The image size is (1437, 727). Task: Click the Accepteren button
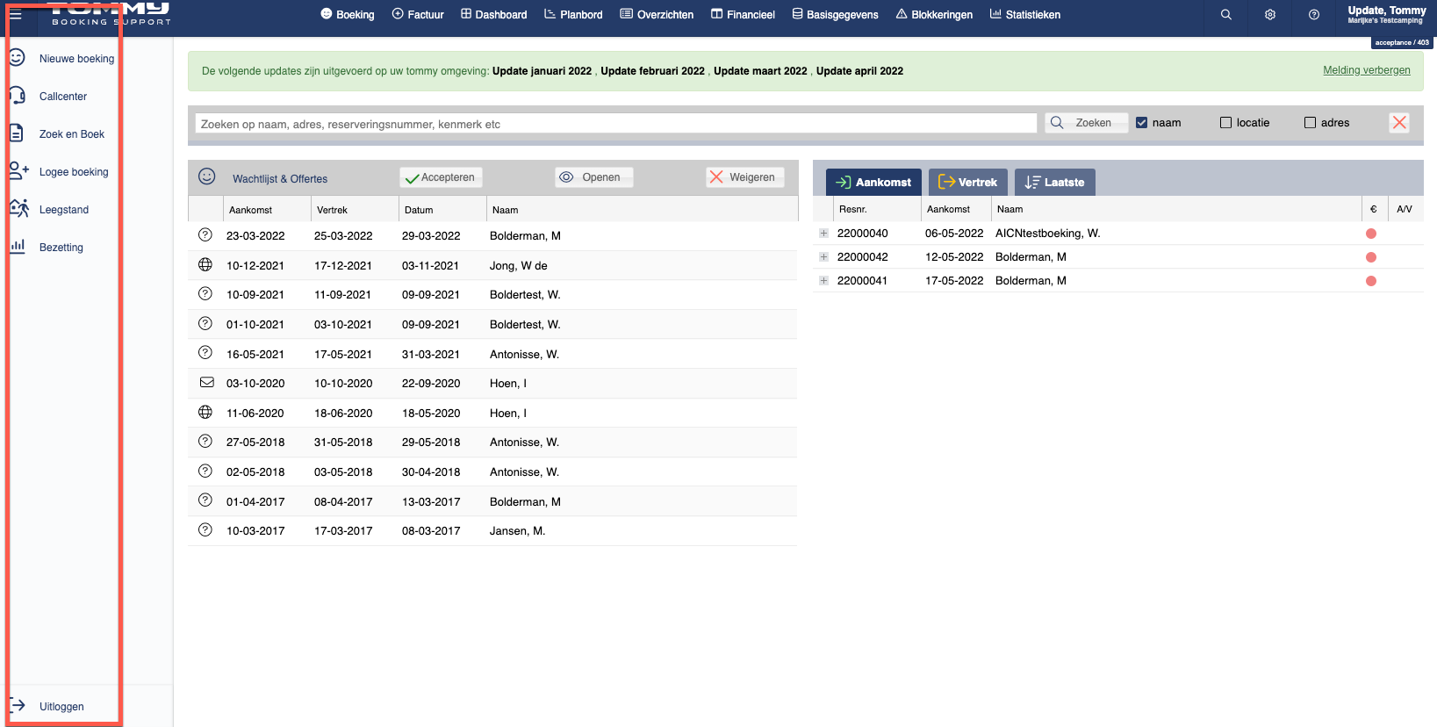pyautogui.click(x=441, y=177)
